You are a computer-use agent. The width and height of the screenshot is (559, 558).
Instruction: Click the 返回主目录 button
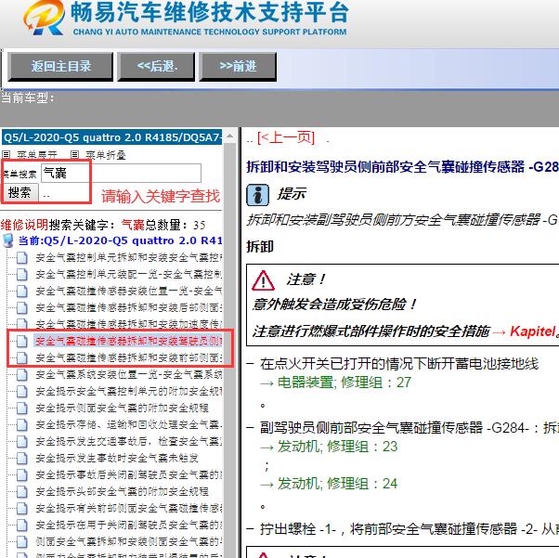(60, 66)
